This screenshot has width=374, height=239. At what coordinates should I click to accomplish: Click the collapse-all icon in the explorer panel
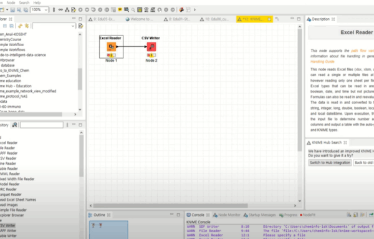coord(5,26)
